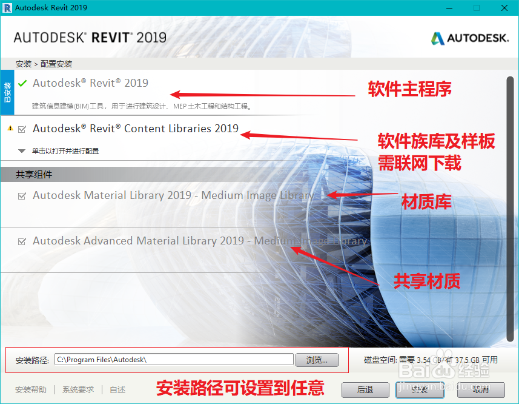This screenshot has width=519, height=404.
Task: Click 单击以打开并进行配置 text
Action: (65, 151)
